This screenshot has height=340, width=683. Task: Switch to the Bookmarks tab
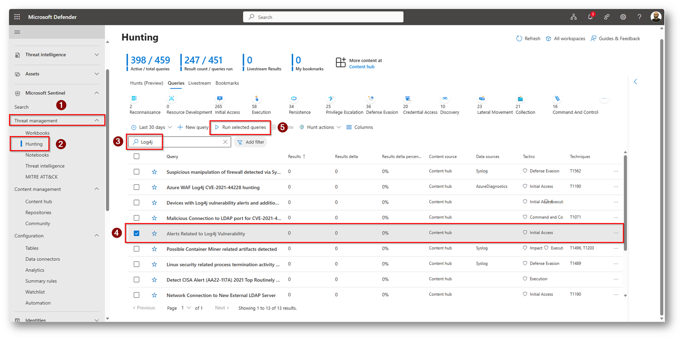pyautogui.click(x=227, y=83)
